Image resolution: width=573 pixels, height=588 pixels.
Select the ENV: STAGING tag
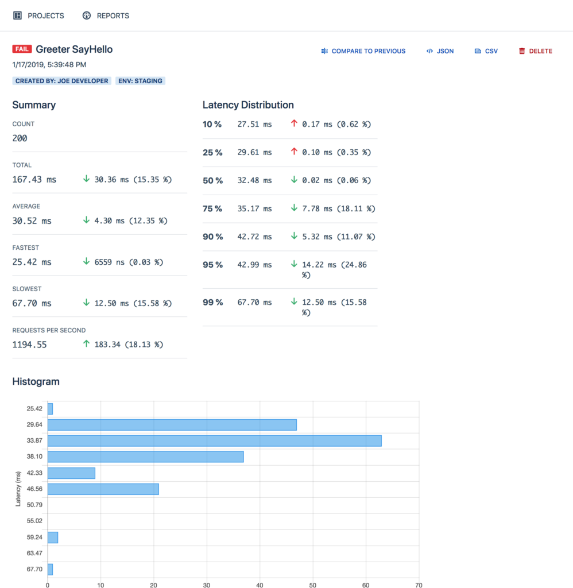click(140, 81)
